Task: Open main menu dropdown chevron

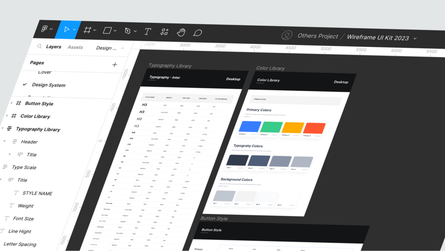Action: tap(51, 29)
